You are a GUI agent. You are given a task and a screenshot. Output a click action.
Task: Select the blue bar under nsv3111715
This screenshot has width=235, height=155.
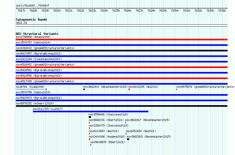[91, 112]
